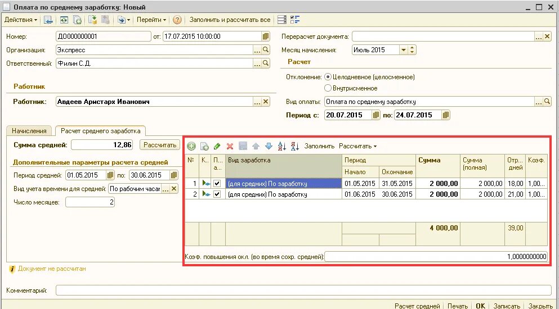Click the Вид заработка cell in row 1

point(283,184)
